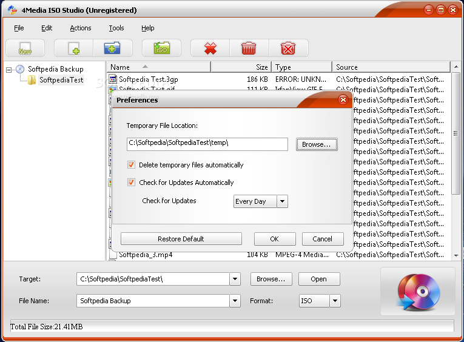The image size is (464, 342).
Task: Click the large disc burn icon
Action: point(418,292)
